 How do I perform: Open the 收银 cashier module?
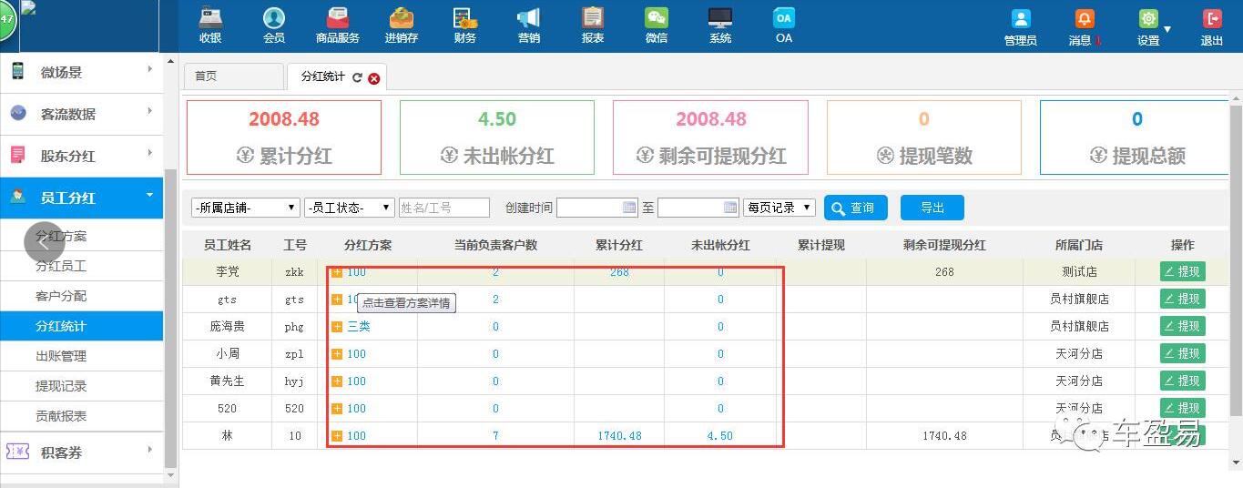point(210,25)
